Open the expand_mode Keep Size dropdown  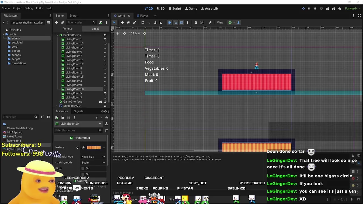tap(93, 157)
